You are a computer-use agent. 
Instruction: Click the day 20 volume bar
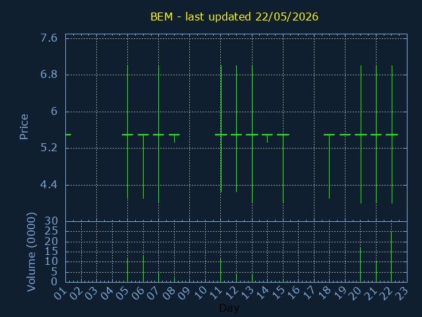(361, 265)
